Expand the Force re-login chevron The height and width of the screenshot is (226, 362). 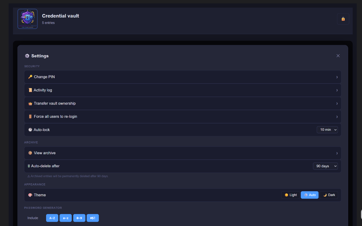[337, 117]
